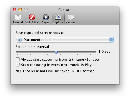Image resolution: width=130 pixels, height=99 pixels.
Task: Switch to the General tab label
Action: point(18,22)
